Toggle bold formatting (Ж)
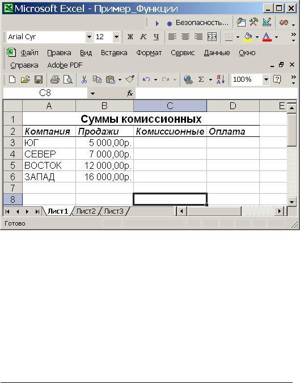Viewport: 300px width, 383px height. [x=130, y=37]
